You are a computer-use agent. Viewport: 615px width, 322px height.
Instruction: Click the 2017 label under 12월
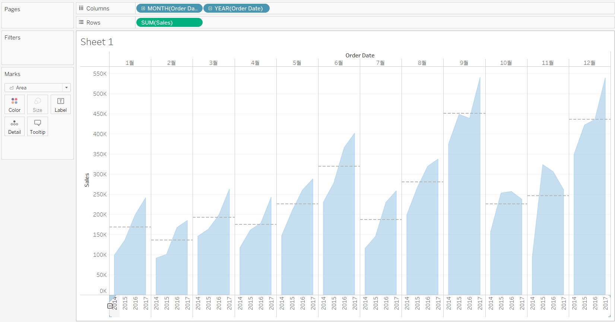tap(606, 303)
